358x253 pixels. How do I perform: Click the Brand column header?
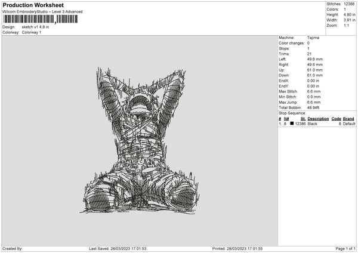click(348, 118)
